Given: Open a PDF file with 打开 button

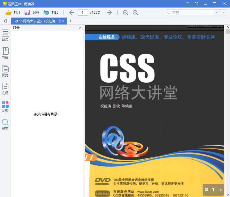Looking at the screenshot, I should pos(13,13).
